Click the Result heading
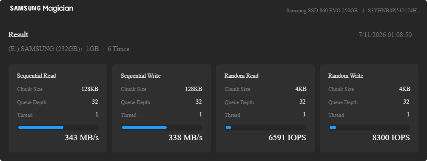 (18, 34)
